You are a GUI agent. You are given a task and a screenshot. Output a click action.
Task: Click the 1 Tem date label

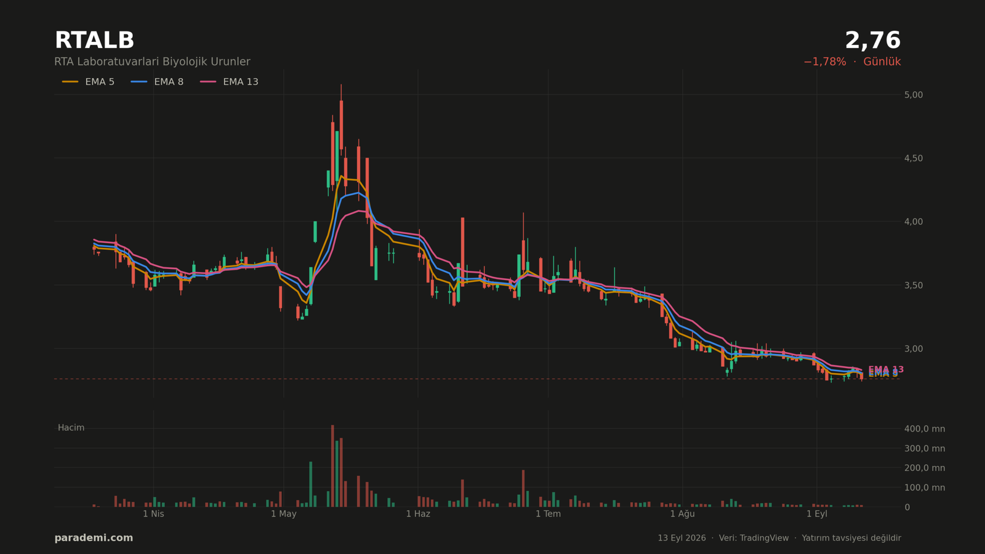[548, 514]
